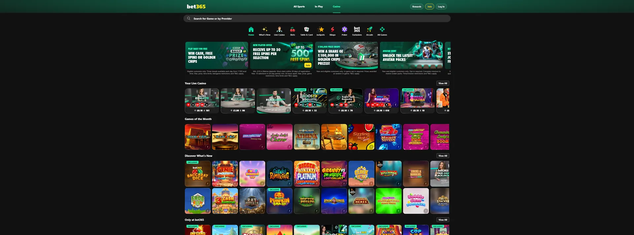The image size is (634, 235).
Task: Open Table & Card category icon
Action: click(x=306, y=29)
